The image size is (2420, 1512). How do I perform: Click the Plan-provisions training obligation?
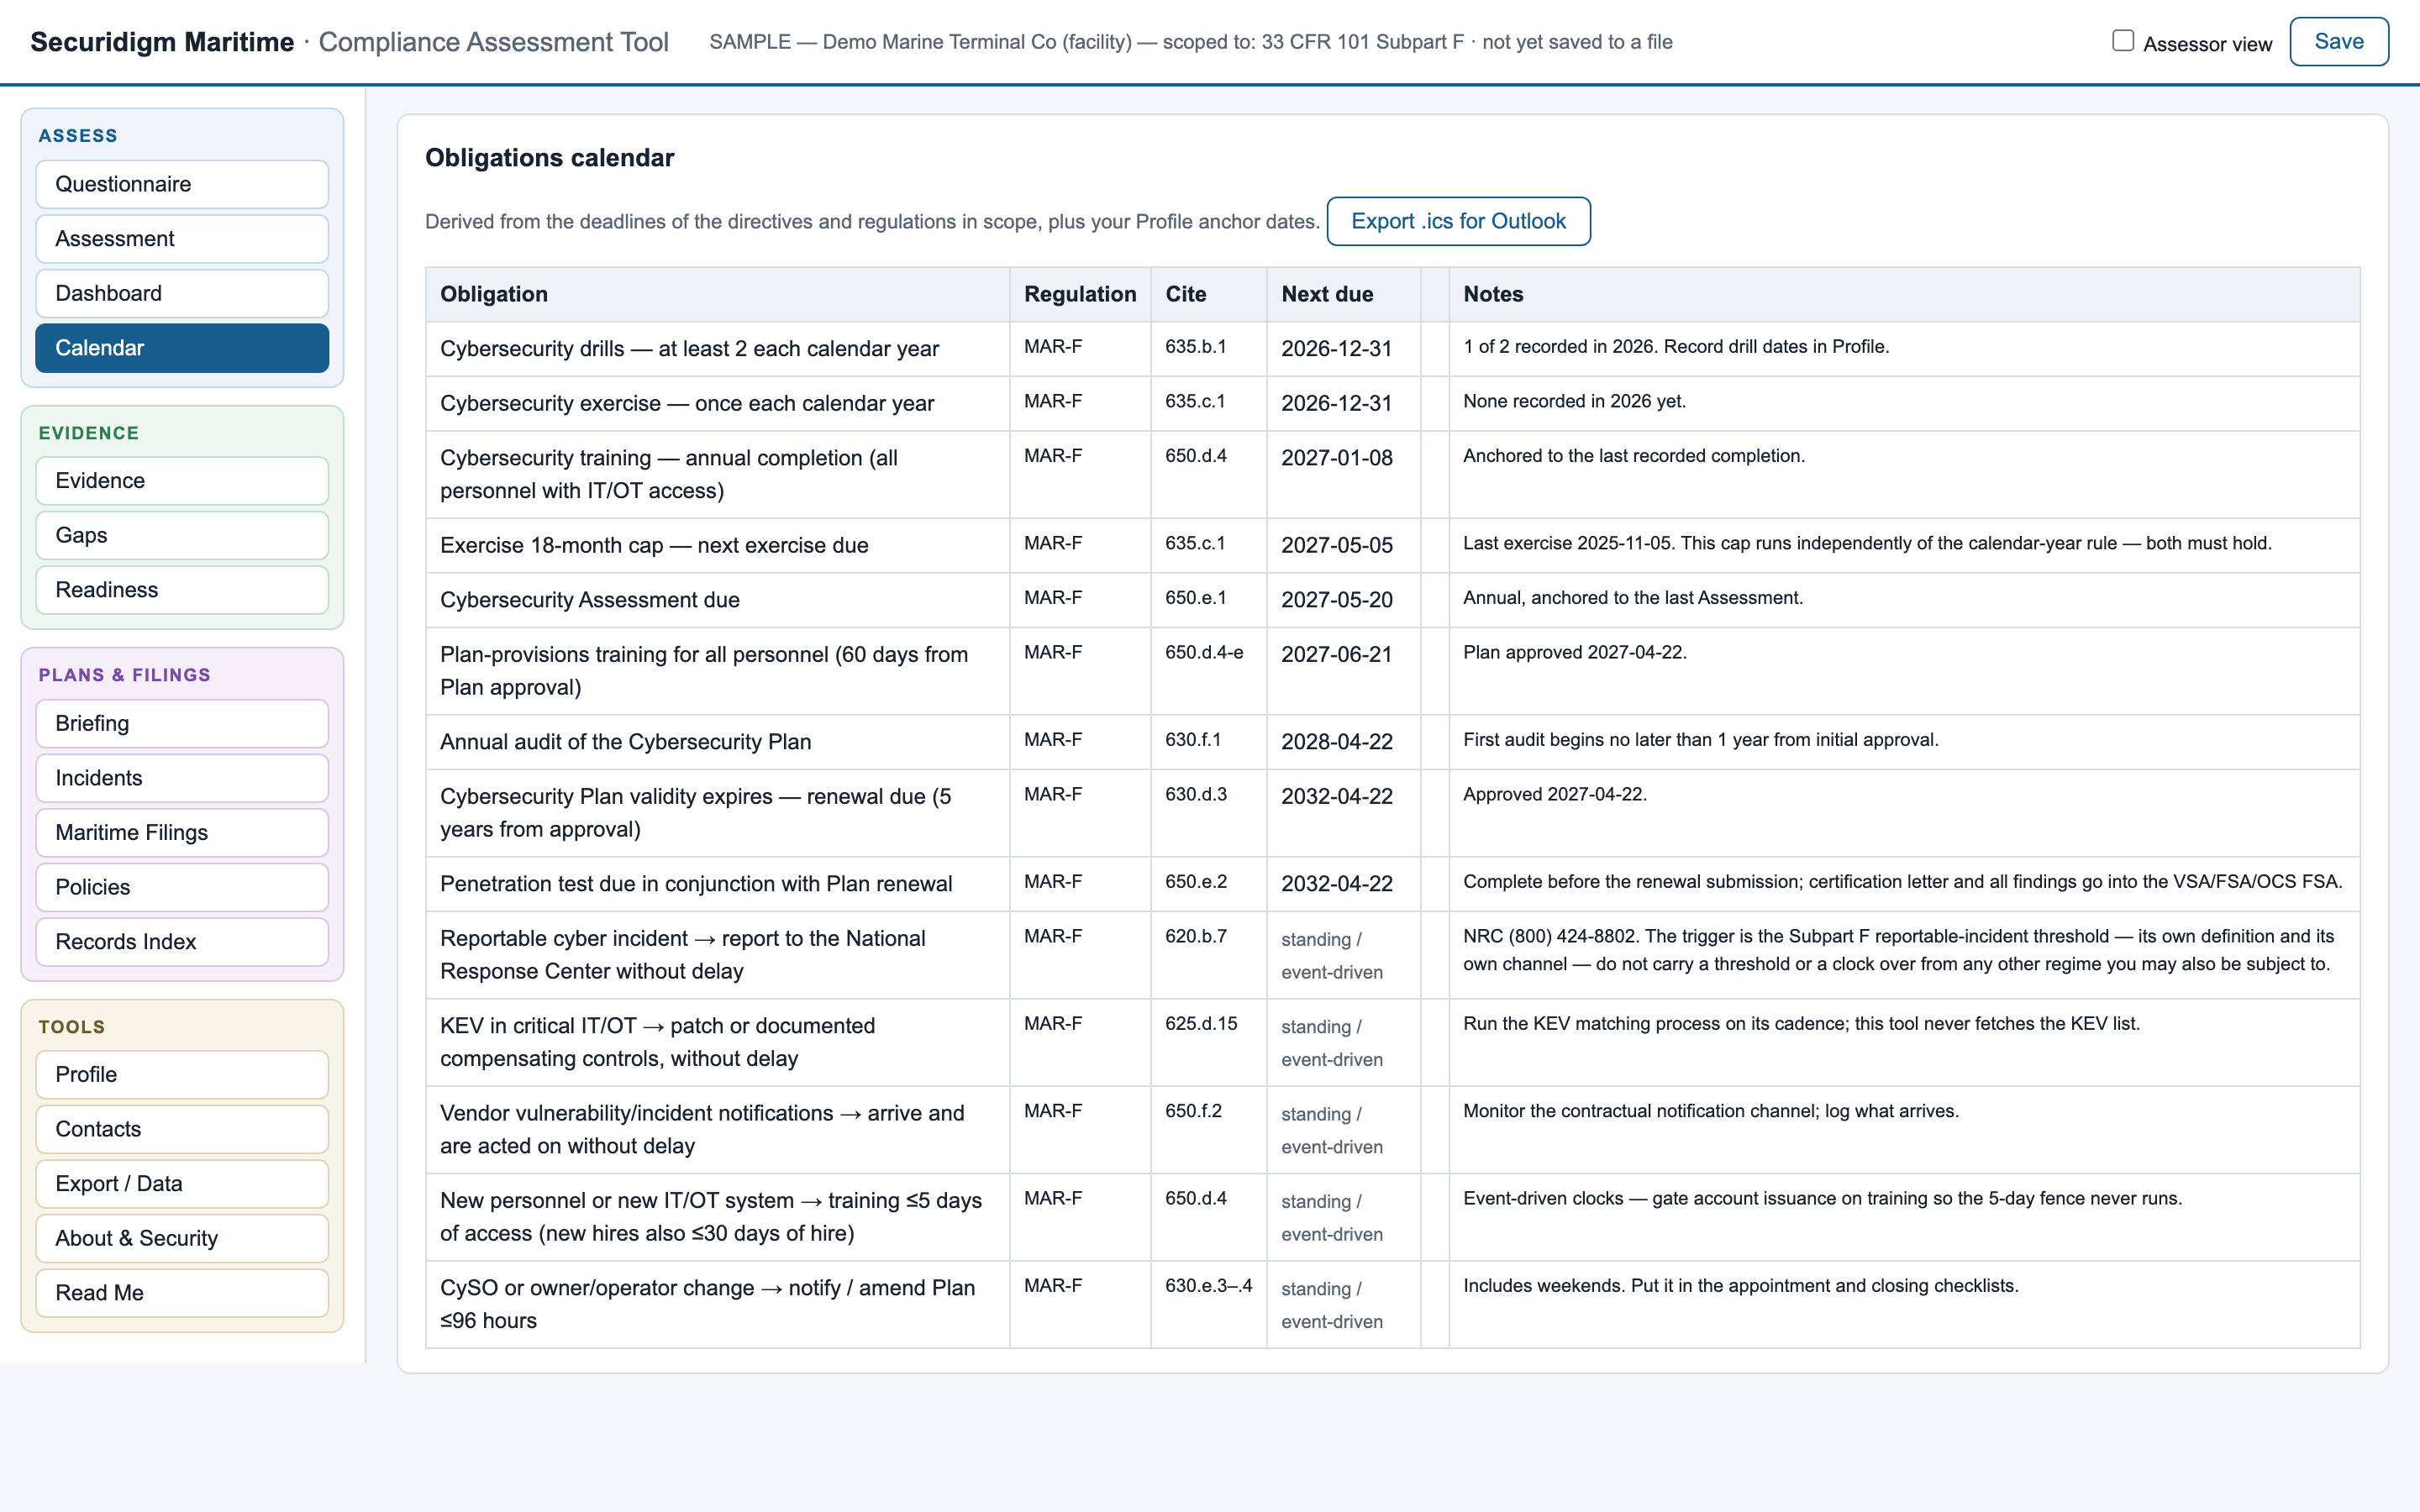pyautogui.click(x=704, y=671)
